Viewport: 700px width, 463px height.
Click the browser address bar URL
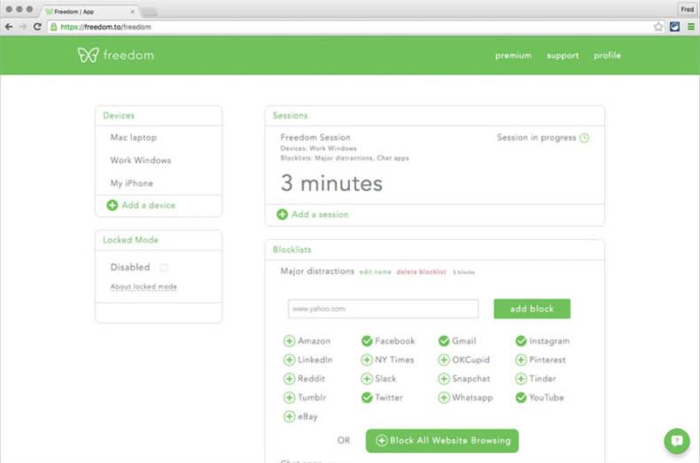pyautogui.click(x=105, y=27)
